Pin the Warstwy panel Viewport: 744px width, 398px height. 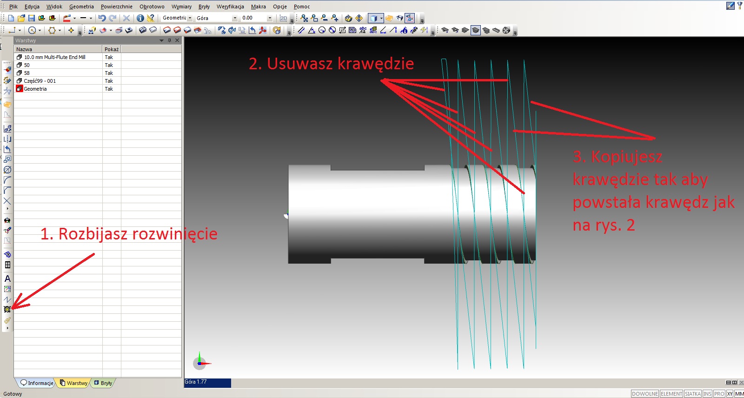pyautogui.click(x=169, y=40)
